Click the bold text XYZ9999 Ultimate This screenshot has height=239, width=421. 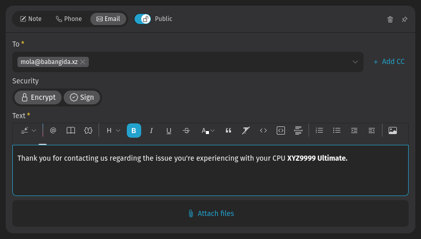click(x=317, y=159)
